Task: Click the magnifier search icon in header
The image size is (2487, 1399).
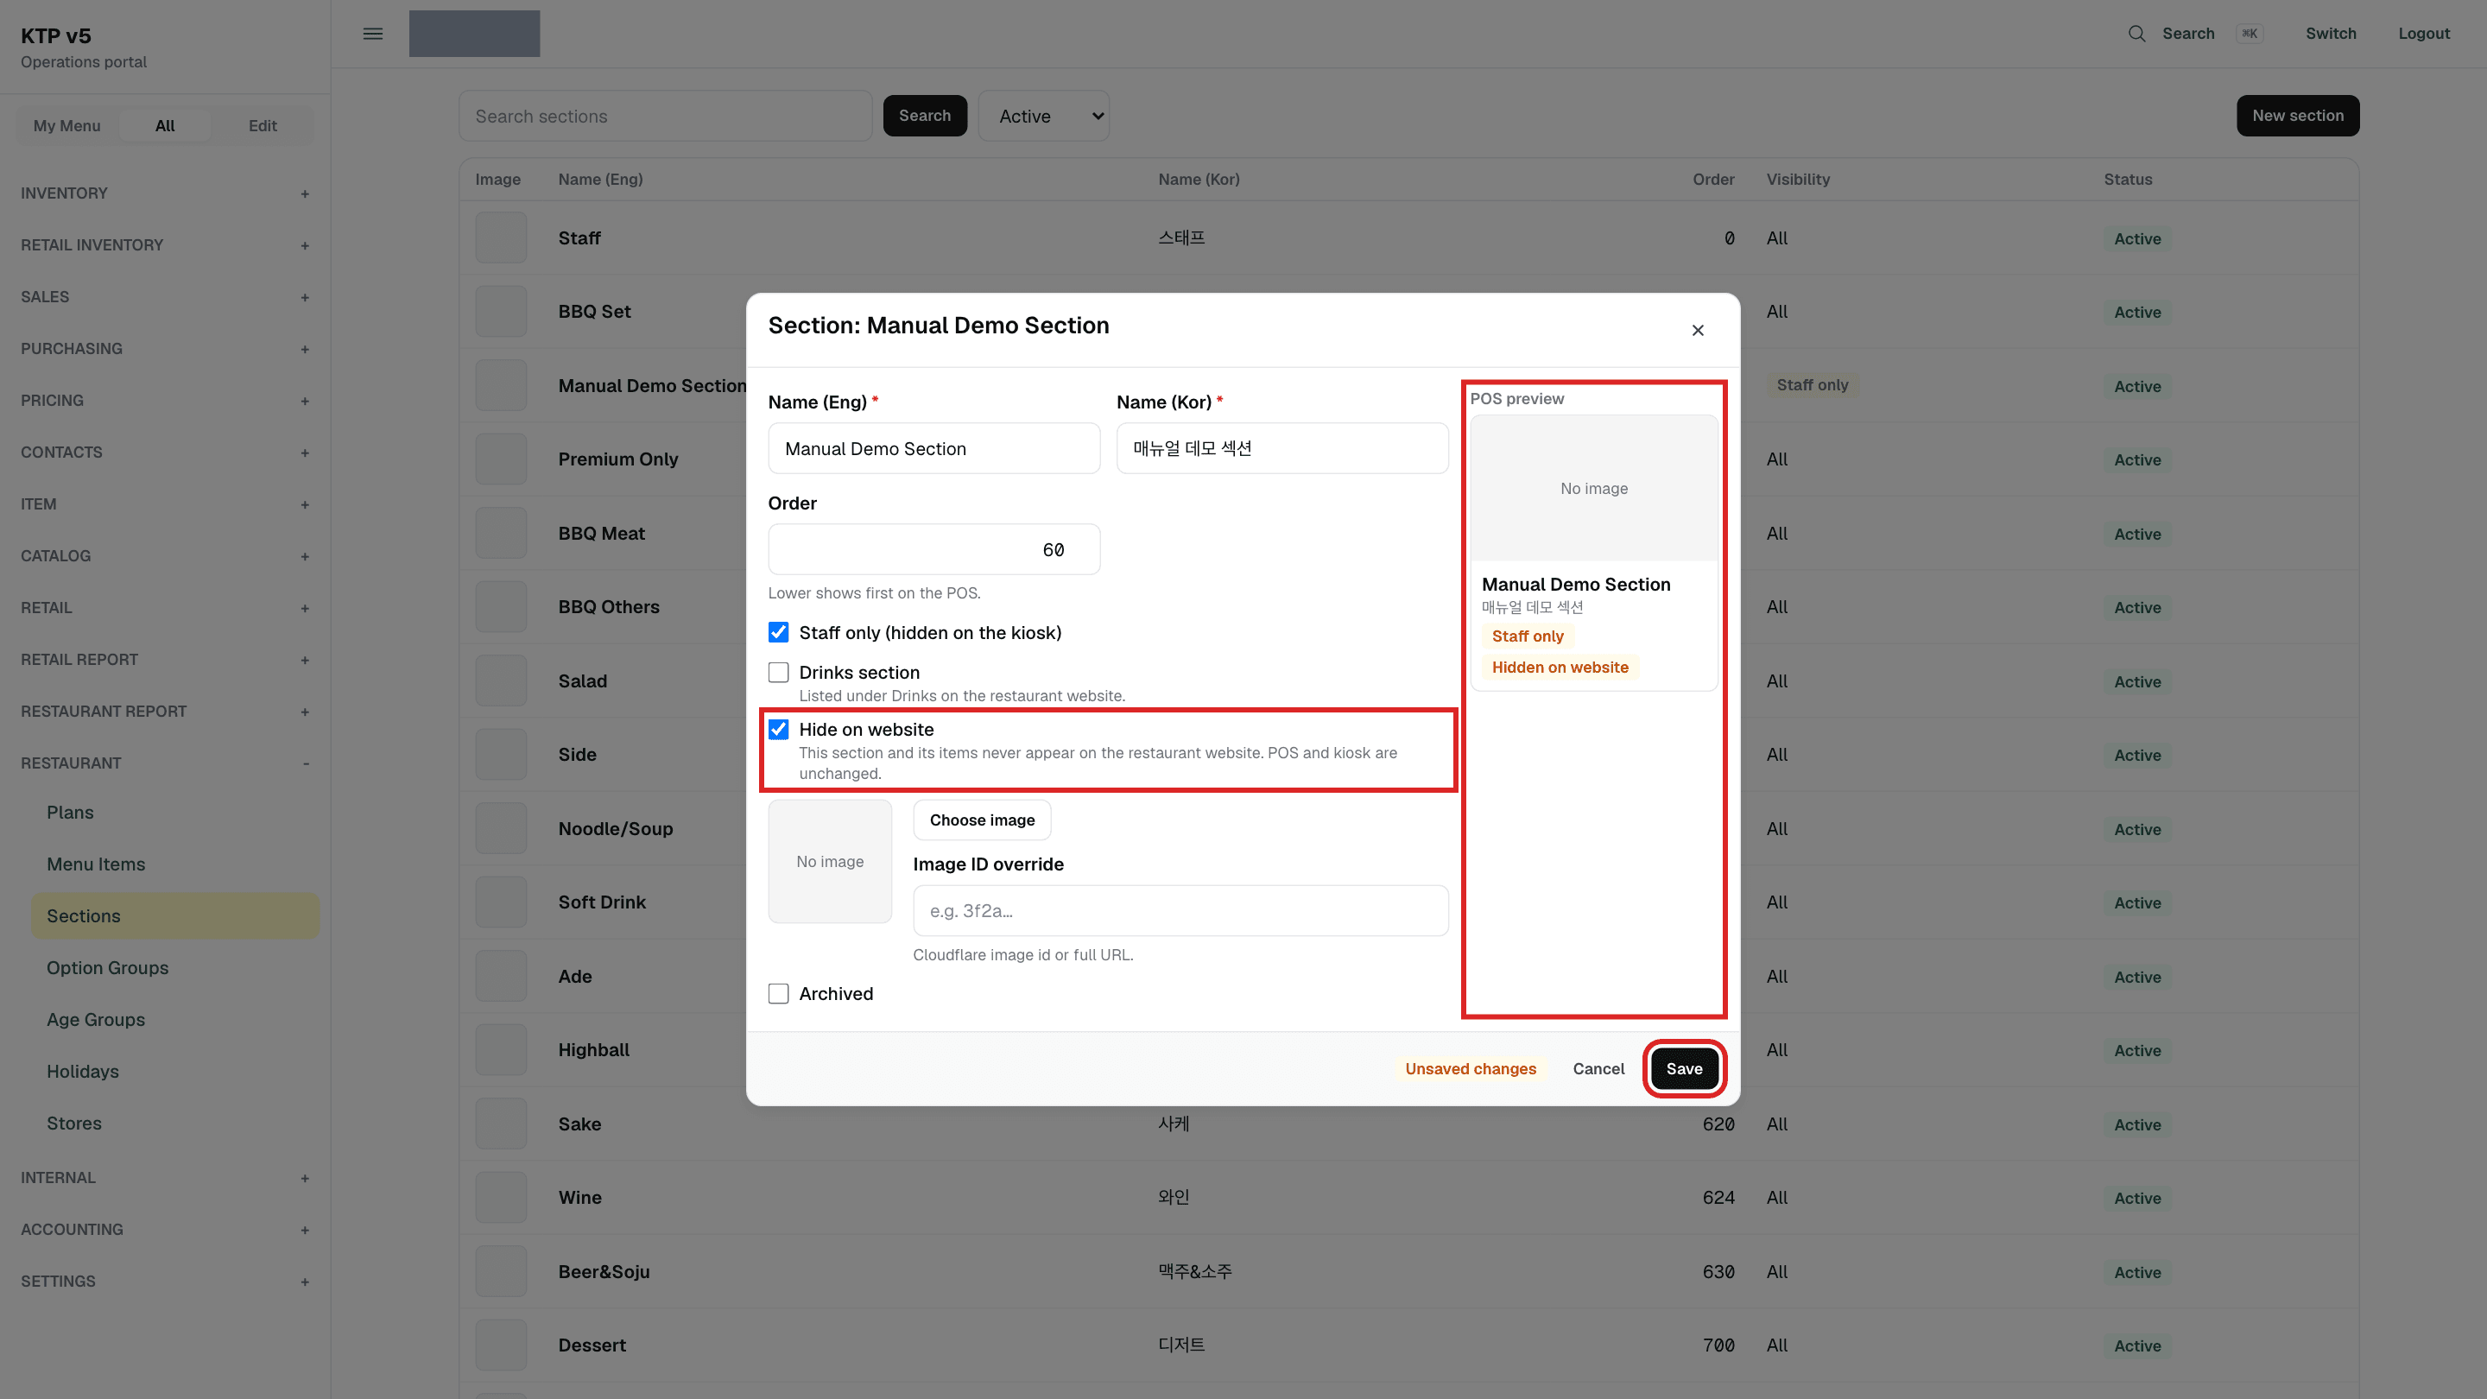Action: point(2136,34)
